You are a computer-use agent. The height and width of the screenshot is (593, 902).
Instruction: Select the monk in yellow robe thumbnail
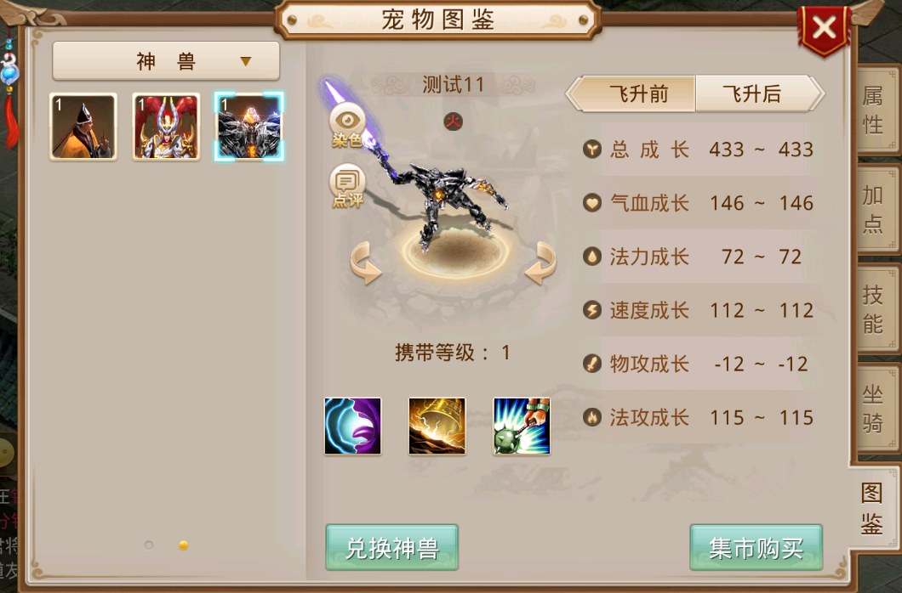(83, 127)
